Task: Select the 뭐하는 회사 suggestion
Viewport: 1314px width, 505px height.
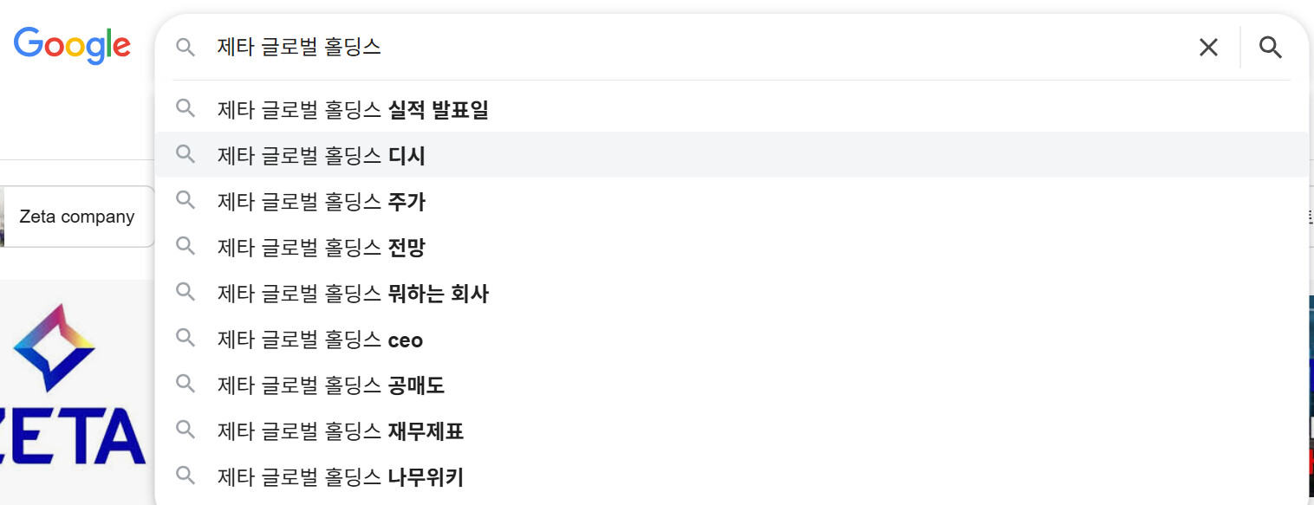Action: (x=353, y=294)
